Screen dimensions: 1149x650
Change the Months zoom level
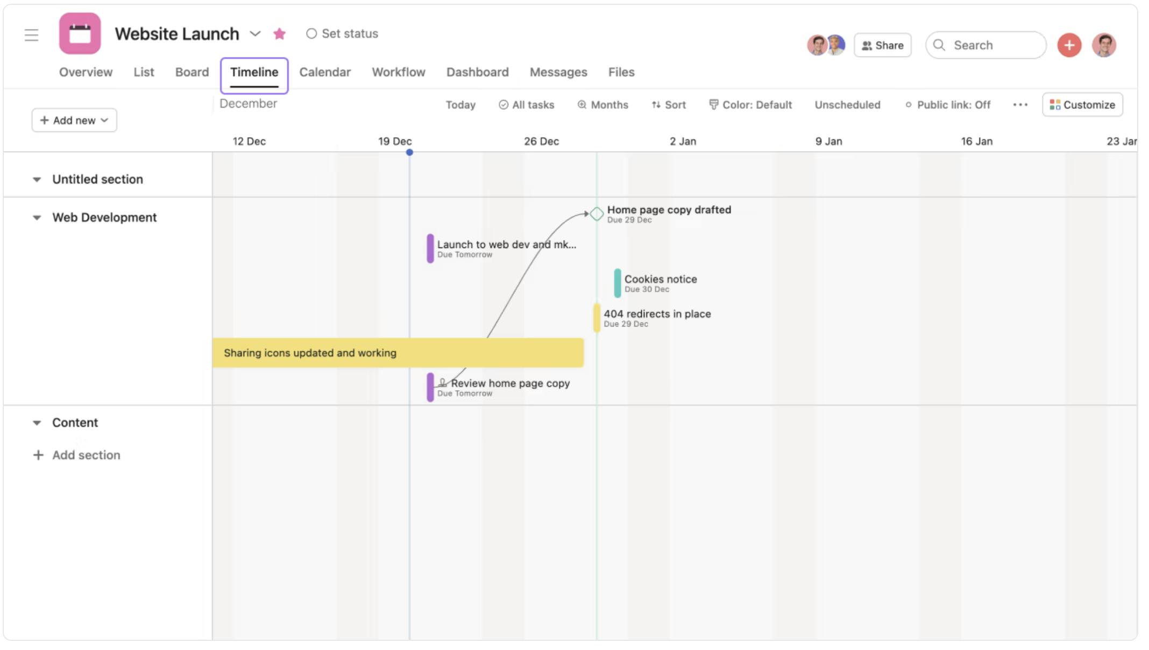coord(602,105)
